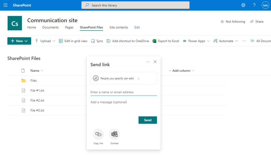Open the Send link dialog ellipsis
This screenshot has width=271, height=155.
pyautogui.click(x=148, y=62)
